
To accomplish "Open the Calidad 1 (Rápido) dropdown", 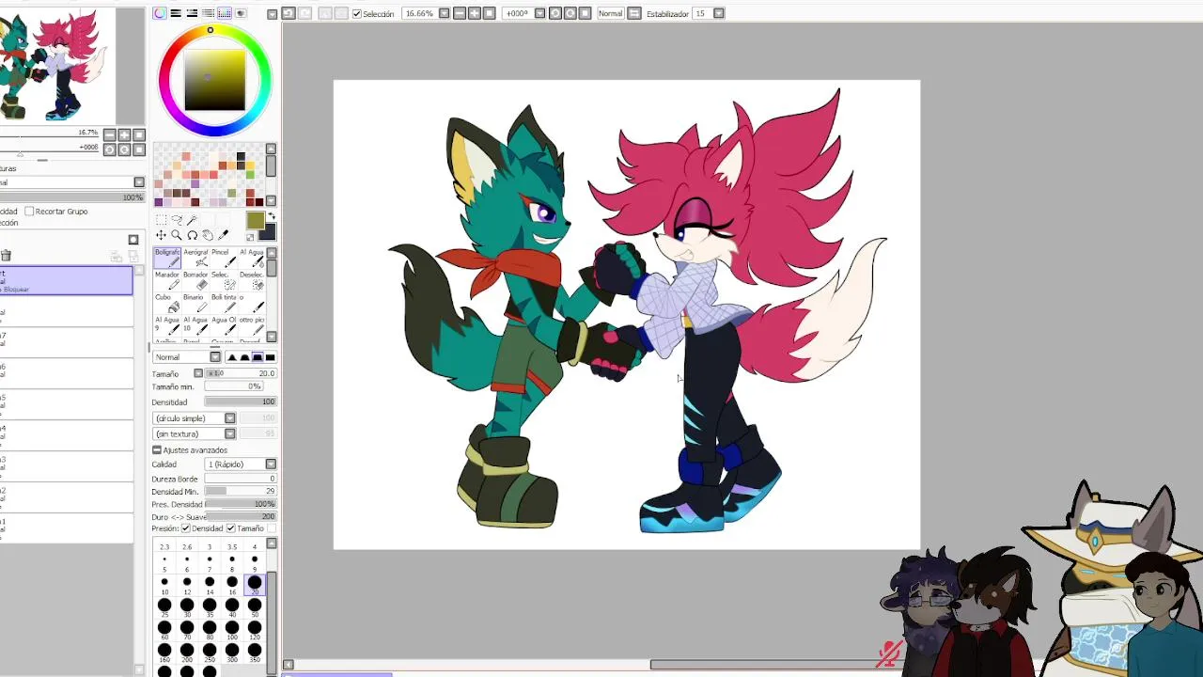I will pyautogui.click(x=271, y=464).
